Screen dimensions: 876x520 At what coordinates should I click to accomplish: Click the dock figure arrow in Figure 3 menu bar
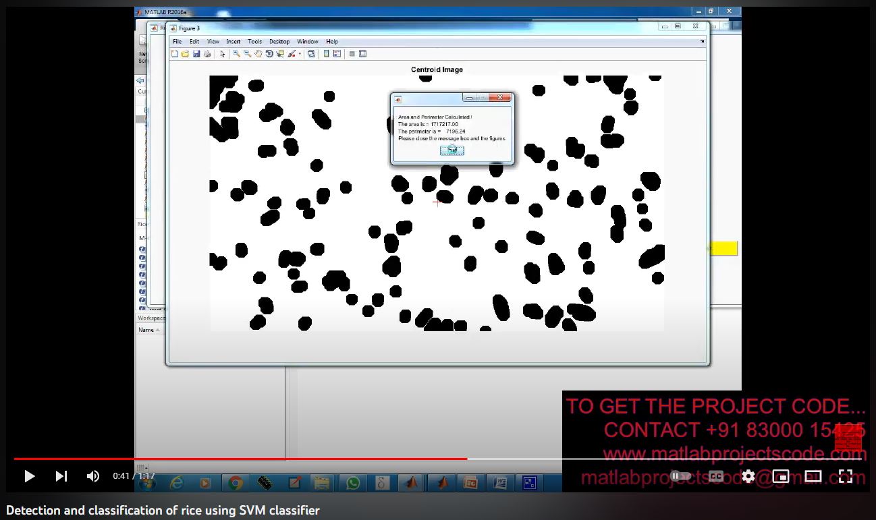702,42
